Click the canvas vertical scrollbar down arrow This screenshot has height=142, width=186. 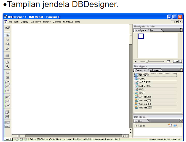pos(130,133)
